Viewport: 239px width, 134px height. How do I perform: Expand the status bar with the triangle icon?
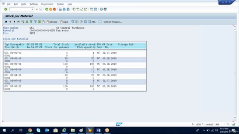pos(193,124)
